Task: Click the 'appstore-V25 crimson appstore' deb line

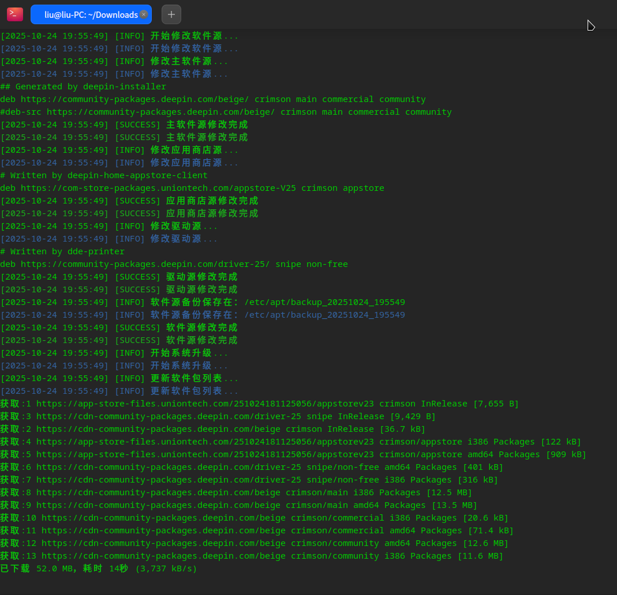Action: 192,188
